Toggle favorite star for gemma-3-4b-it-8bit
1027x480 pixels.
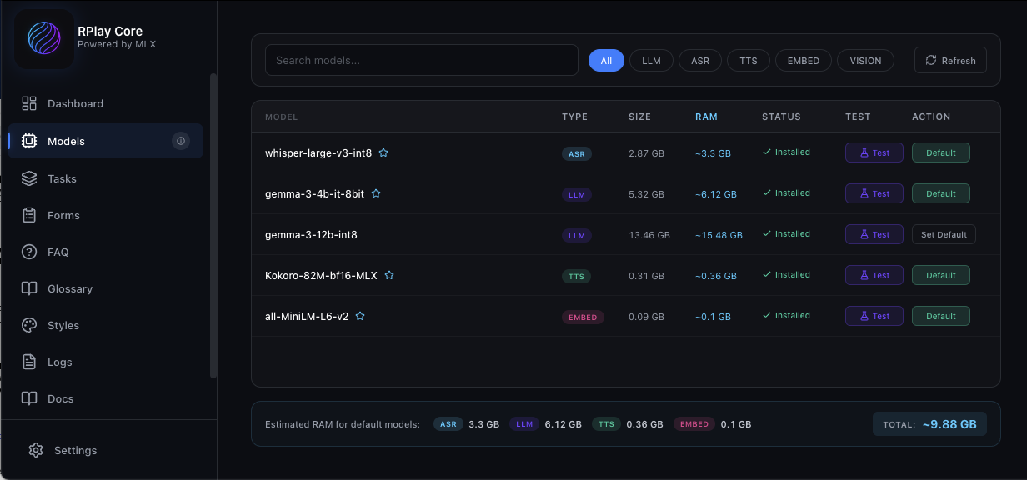point(376,193)
